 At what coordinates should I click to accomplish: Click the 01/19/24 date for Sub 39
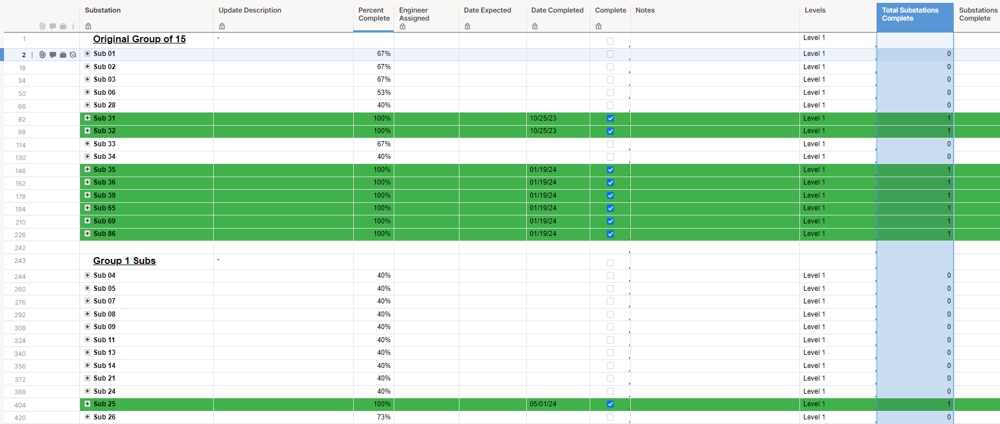(543, 195)
